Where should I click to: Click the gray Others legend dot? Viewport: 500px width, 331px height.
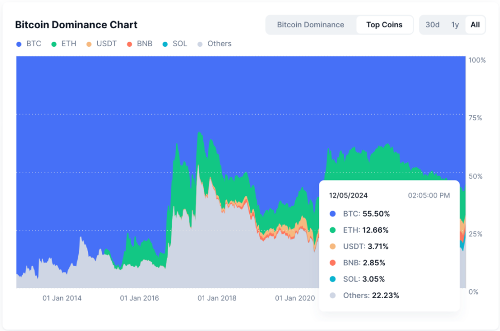pyautogui.click(x=200, y=44)
